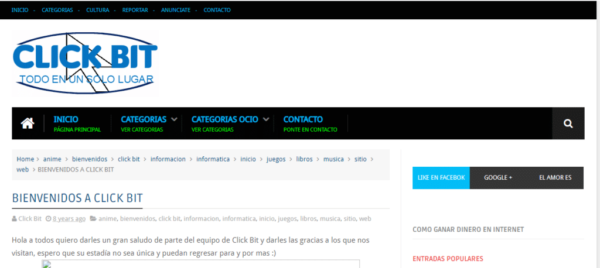Click libros in breadcrumb
This screenshot has width=600, height=268.
tap(304, 159)
